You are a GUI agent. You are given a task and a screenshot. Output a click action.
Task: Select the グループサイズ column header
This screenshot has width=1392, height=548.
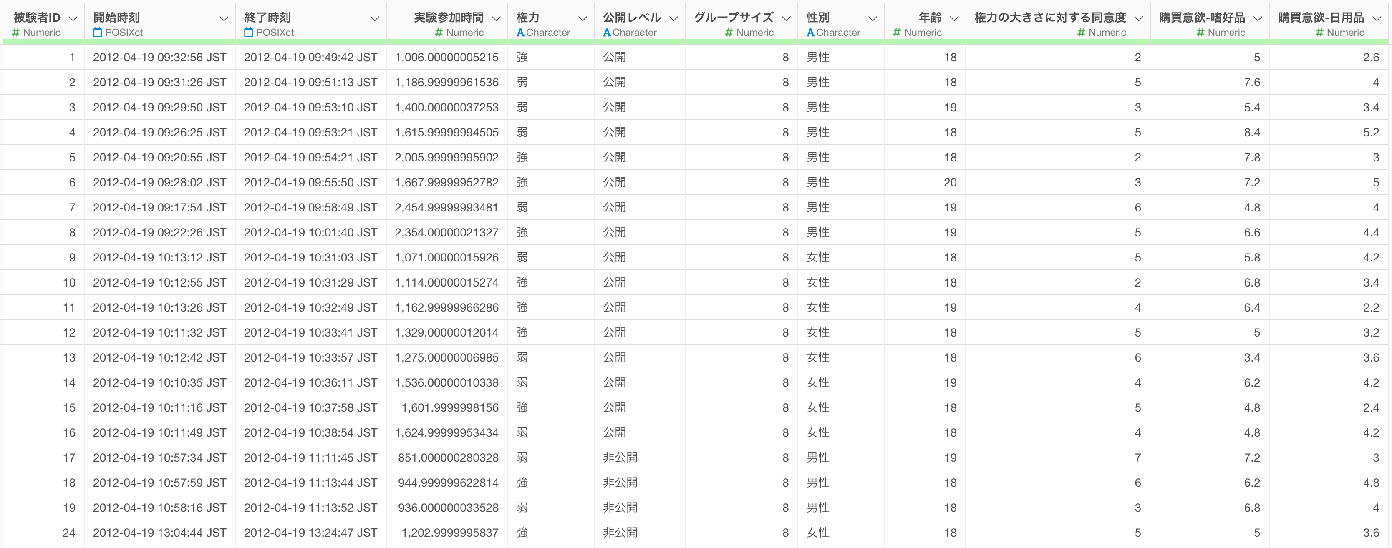pos(734,17)
